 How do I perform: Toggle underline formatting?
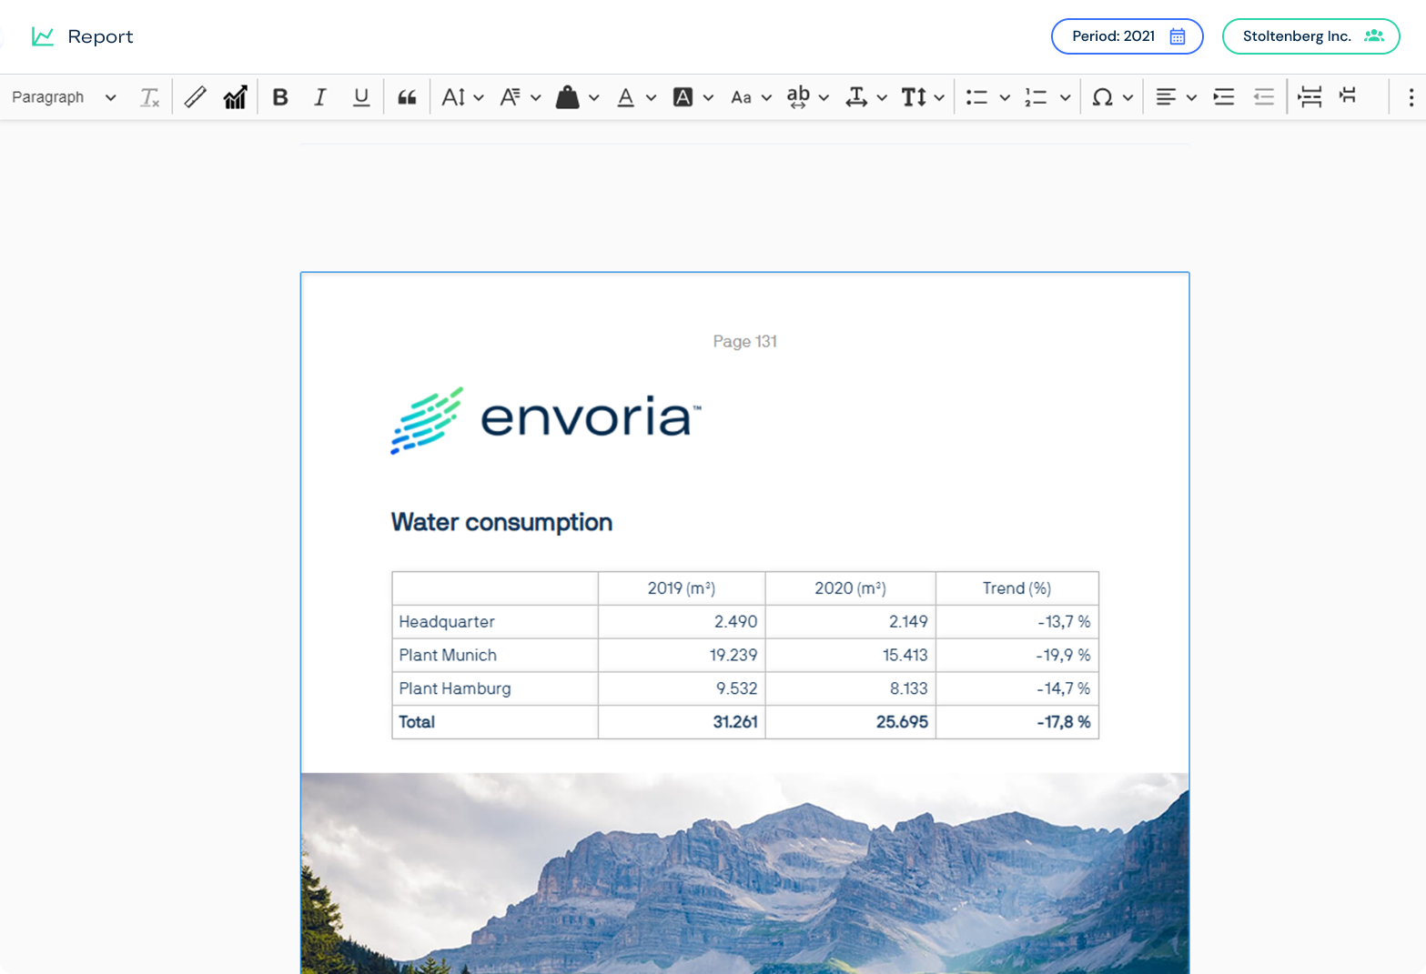(x=360, y=96)
